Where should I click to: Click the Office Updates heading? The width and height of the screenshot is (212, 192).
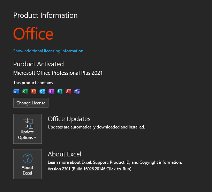(69, 119)
